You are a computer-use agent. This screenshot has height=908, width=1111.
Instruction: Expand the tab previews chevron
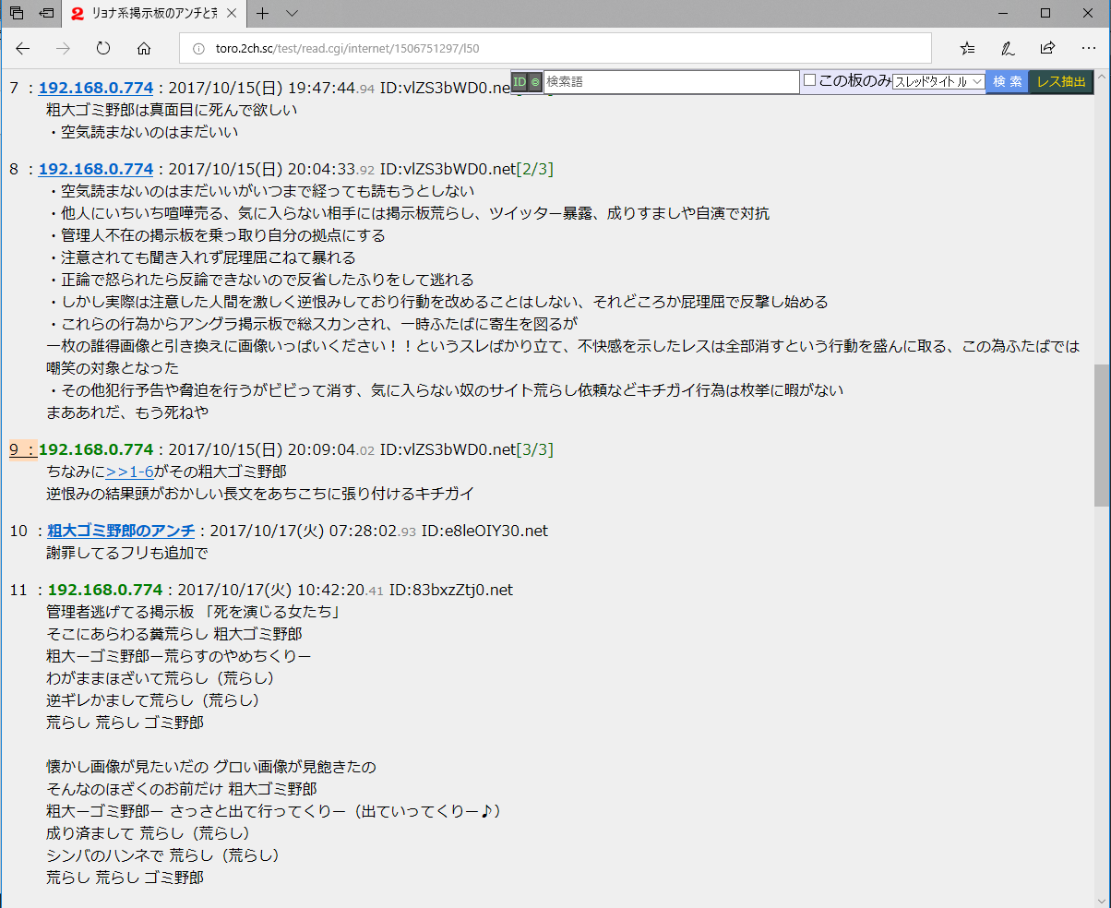click(x=293, y=13)
